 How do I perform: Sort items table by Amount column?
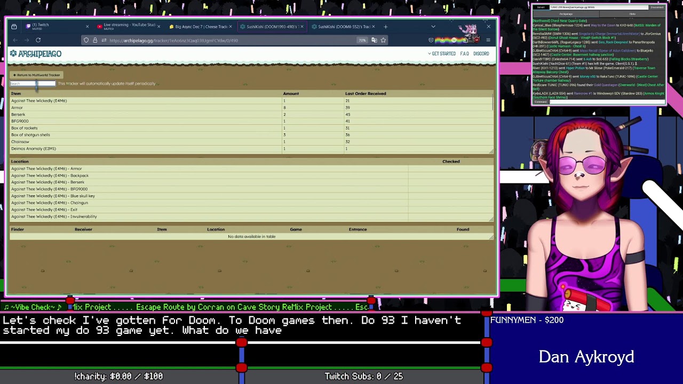point(291,93)
